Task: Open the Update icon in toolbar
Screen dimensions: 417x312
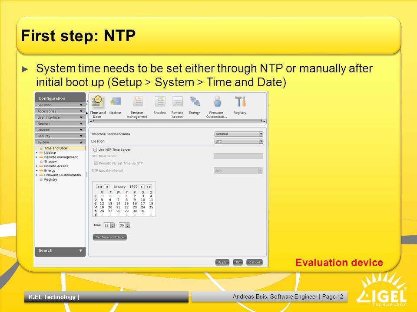Action: coord(115,106)
